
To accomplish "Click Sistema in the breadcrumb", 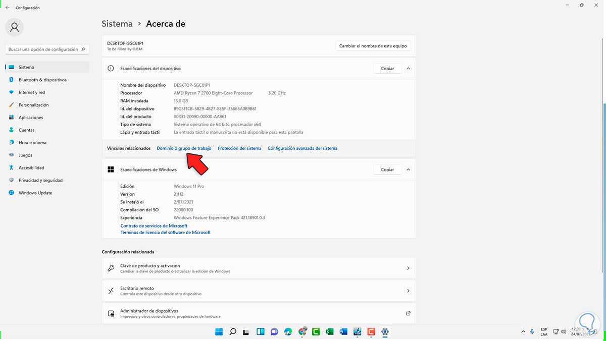I will tap(117, 24).
